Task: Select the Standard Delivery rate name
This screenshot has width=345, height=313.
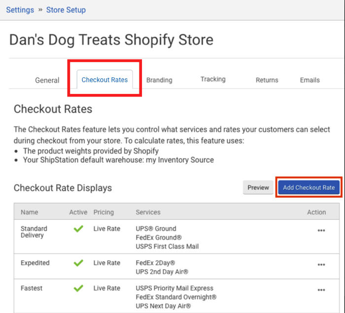Action: [x=34, y=232]
